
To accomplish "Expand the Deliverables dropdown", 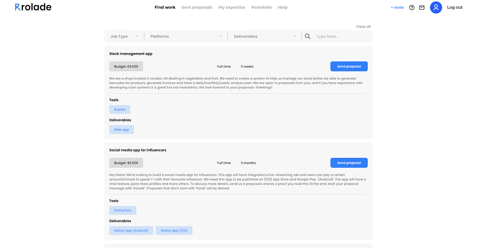I will [265, 36].
